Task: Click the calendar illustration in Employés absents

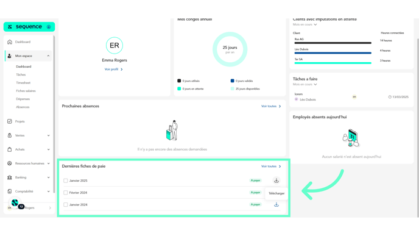Action: point(351,138)
